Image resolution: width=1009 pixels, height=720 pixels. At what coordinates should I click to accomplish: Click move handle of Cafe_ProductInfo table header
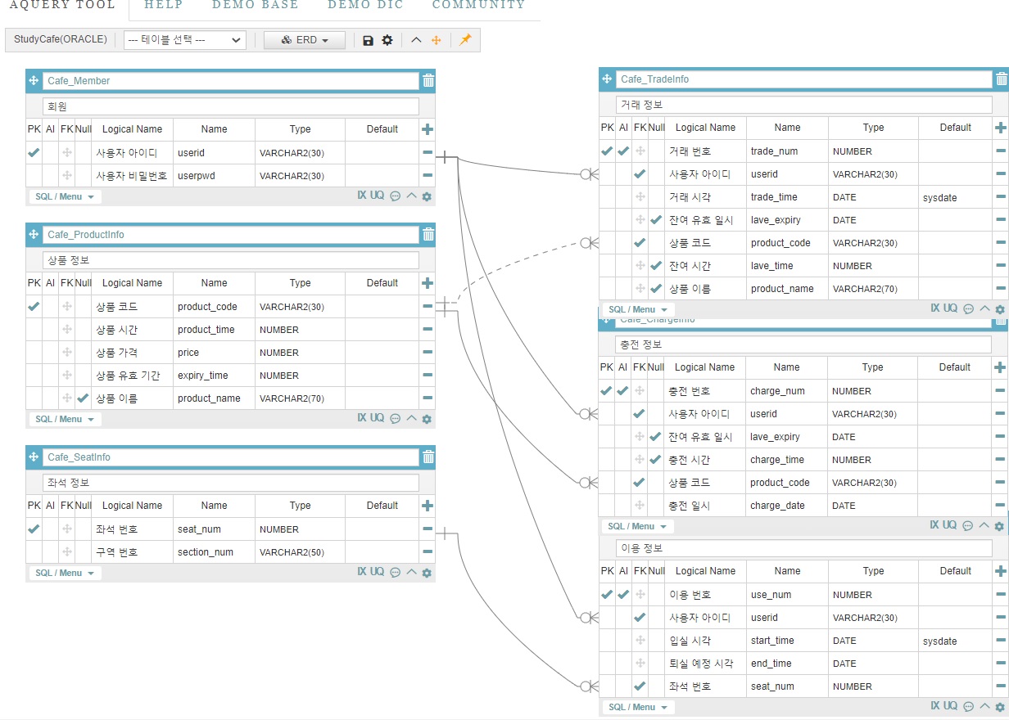click(x=34, y=234)
